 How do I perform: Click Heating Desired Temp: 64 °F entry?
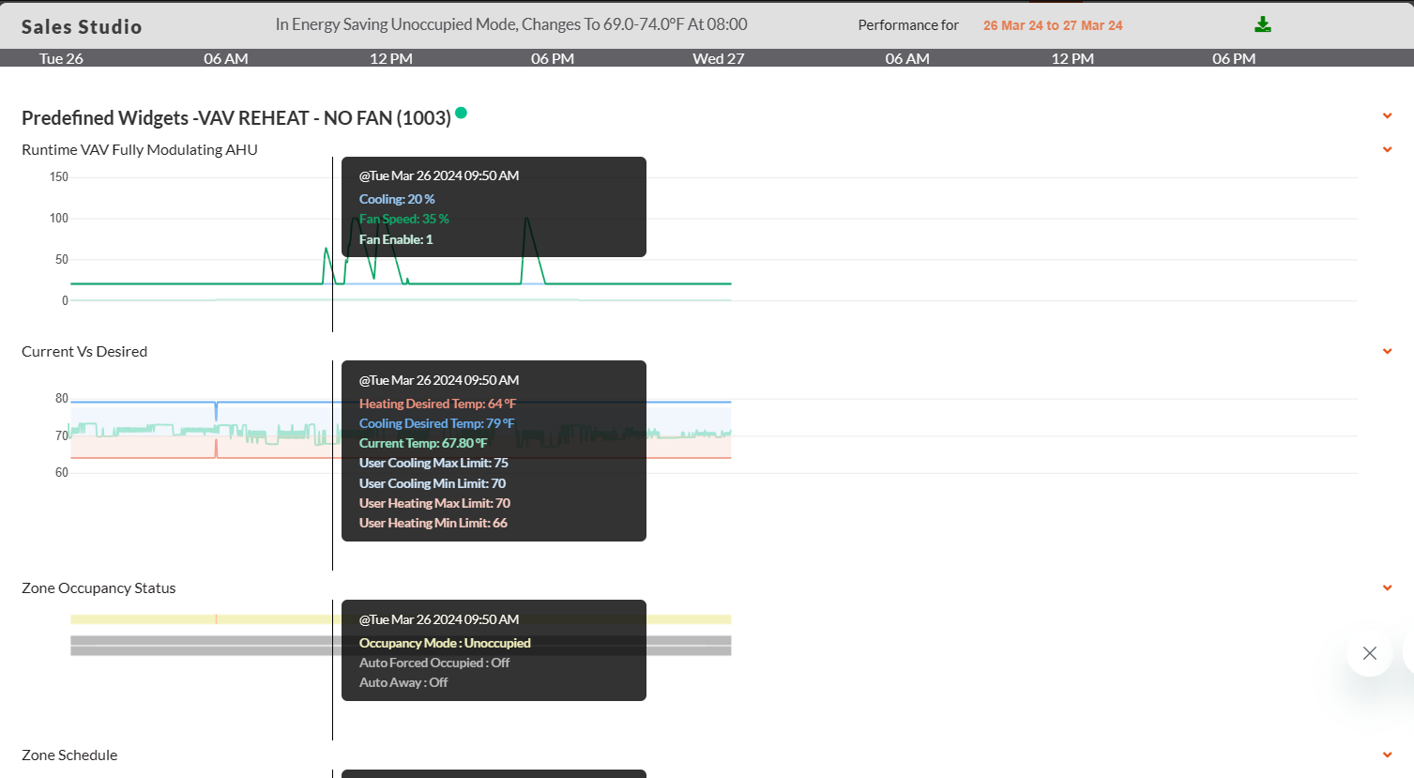[437, 404]
